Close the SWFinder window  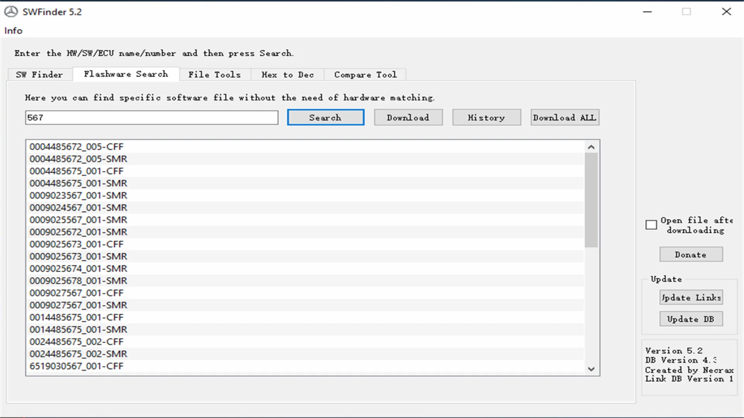point(726,12)
